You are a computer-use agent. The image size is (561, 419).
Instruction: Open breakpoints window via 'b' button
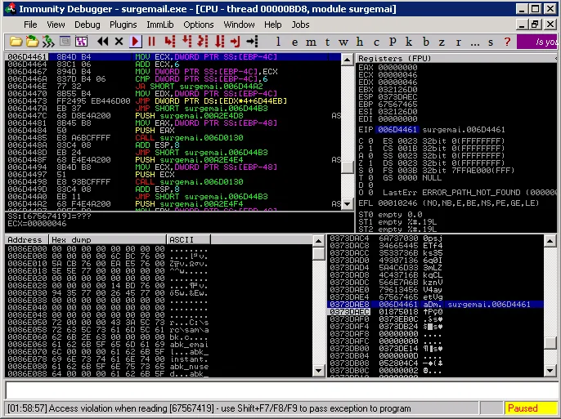click(x=425, y=41)
